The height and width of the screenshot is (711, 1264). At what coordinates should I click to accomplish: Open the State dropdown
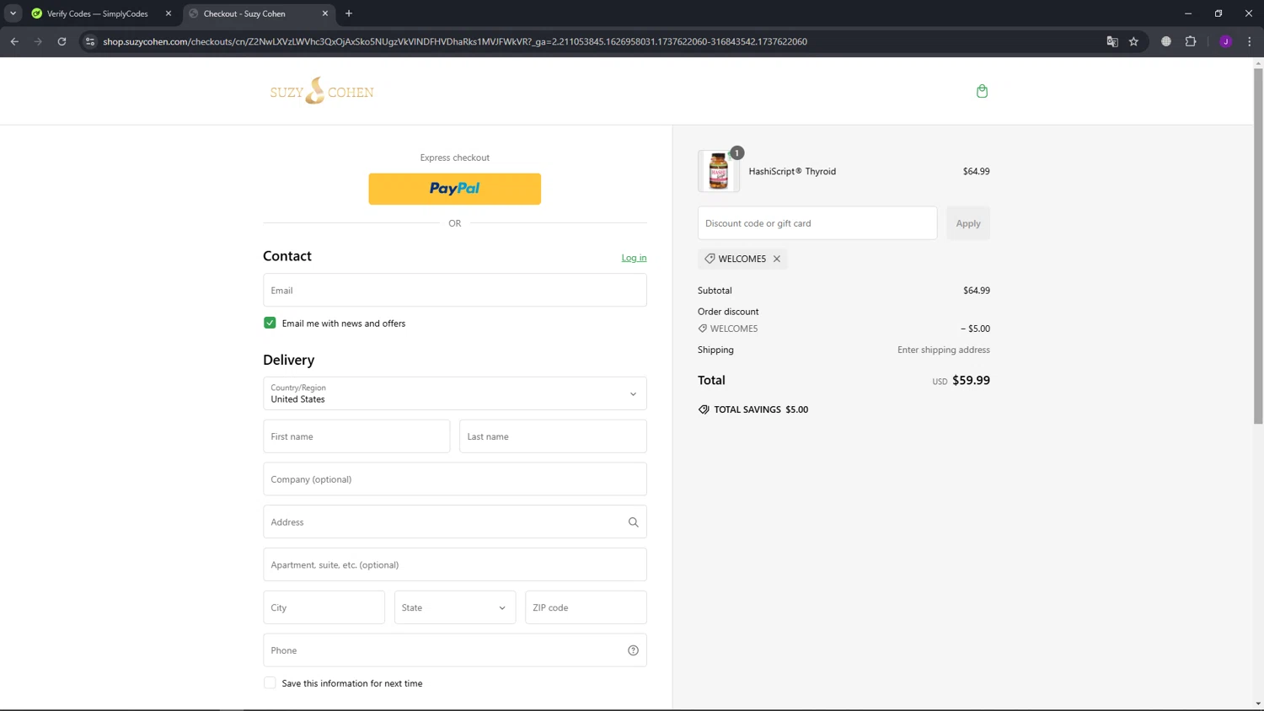pyautogui.click(x=455, y=607)
